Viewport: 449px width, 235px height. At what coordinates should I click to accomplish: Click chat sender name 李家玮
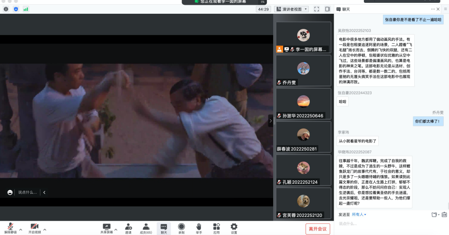[x=344, y=132]
